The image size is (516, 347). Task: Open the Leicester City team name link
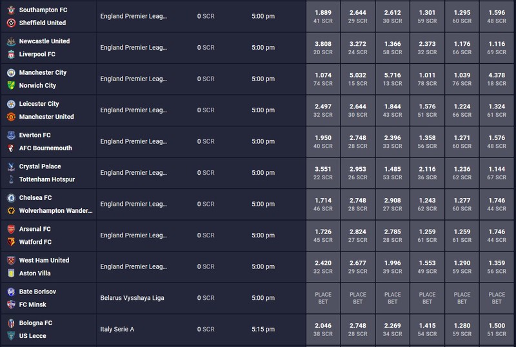tap(39, 104)
